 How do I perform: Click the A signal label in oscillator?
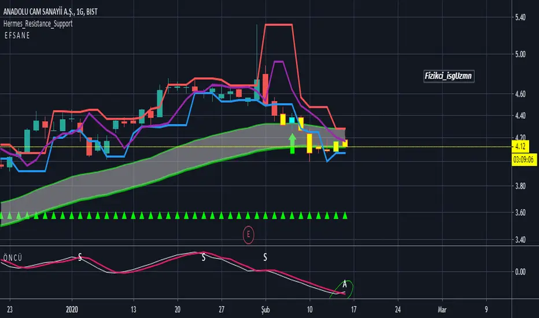(345, 284)
